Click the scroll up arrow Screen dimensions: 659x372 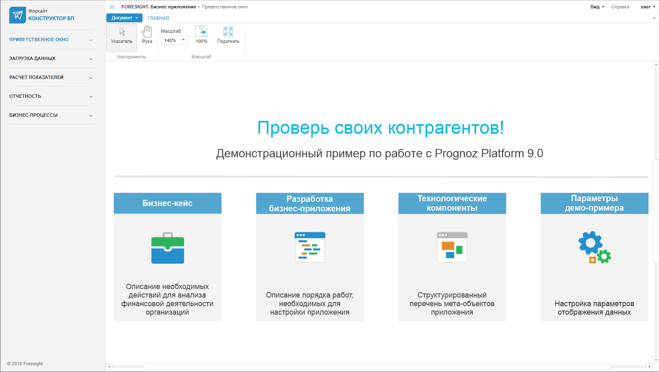click(656, 65)
